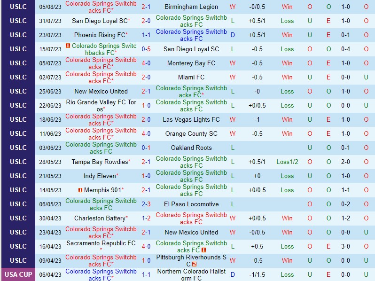
Task: Click Colorado Springs Switchbacks FC in 03/06/23 row
Action: [101, 148]
